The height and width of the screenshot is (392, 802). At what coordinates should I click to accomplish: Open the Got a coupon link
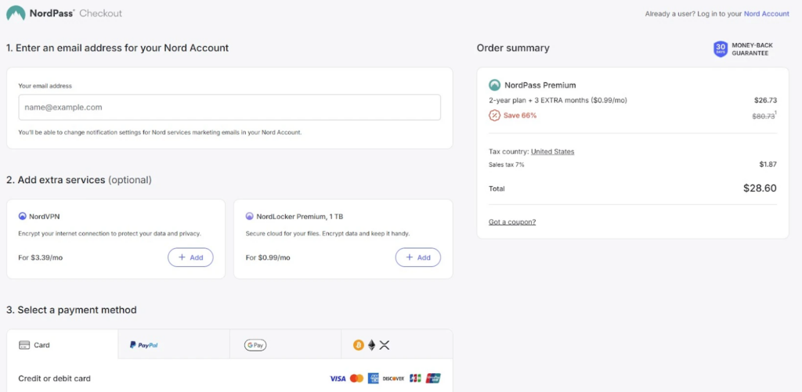click(x=512, y=221)
